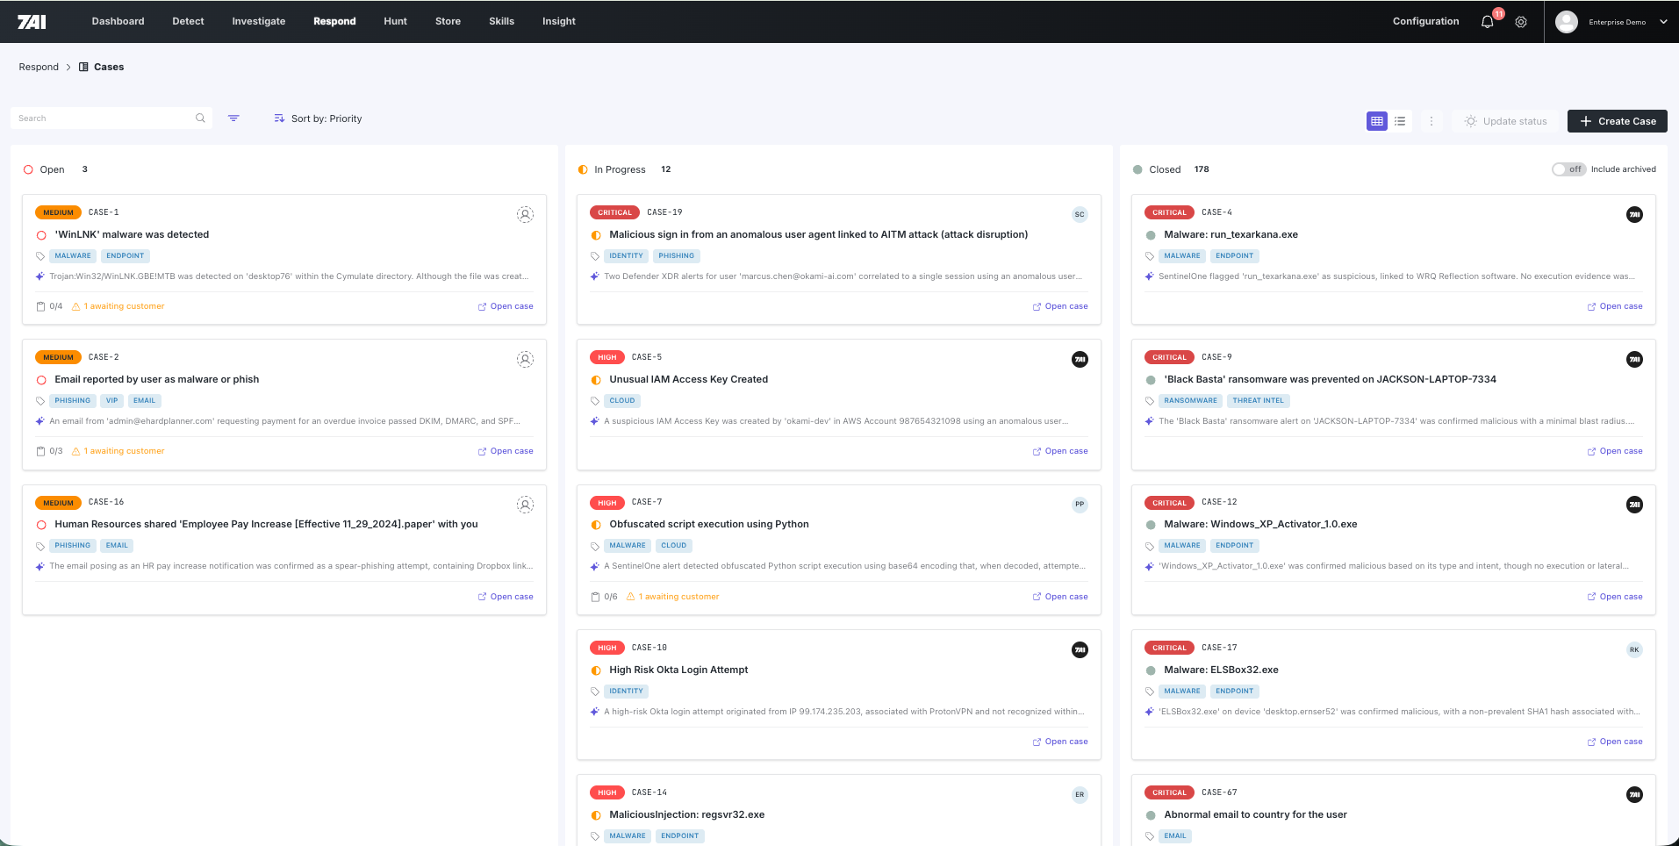1679x846 pixels.
Task: Click the warning icon on CASE-2
Action: [x=75, y=451]
